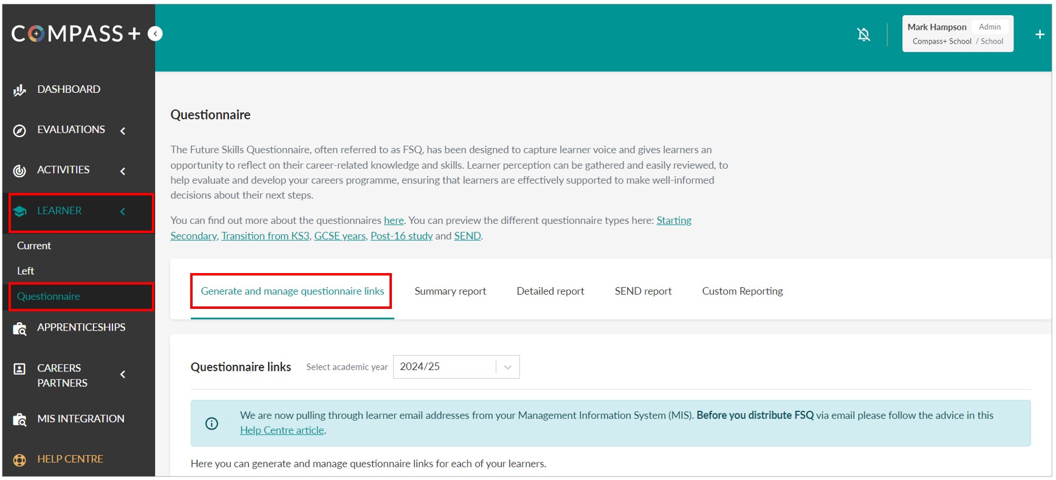Click the Select academic year label

coord(347,367)
